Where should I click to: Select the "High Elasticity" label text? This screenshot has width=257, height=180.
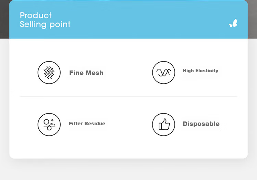(200, 70)
